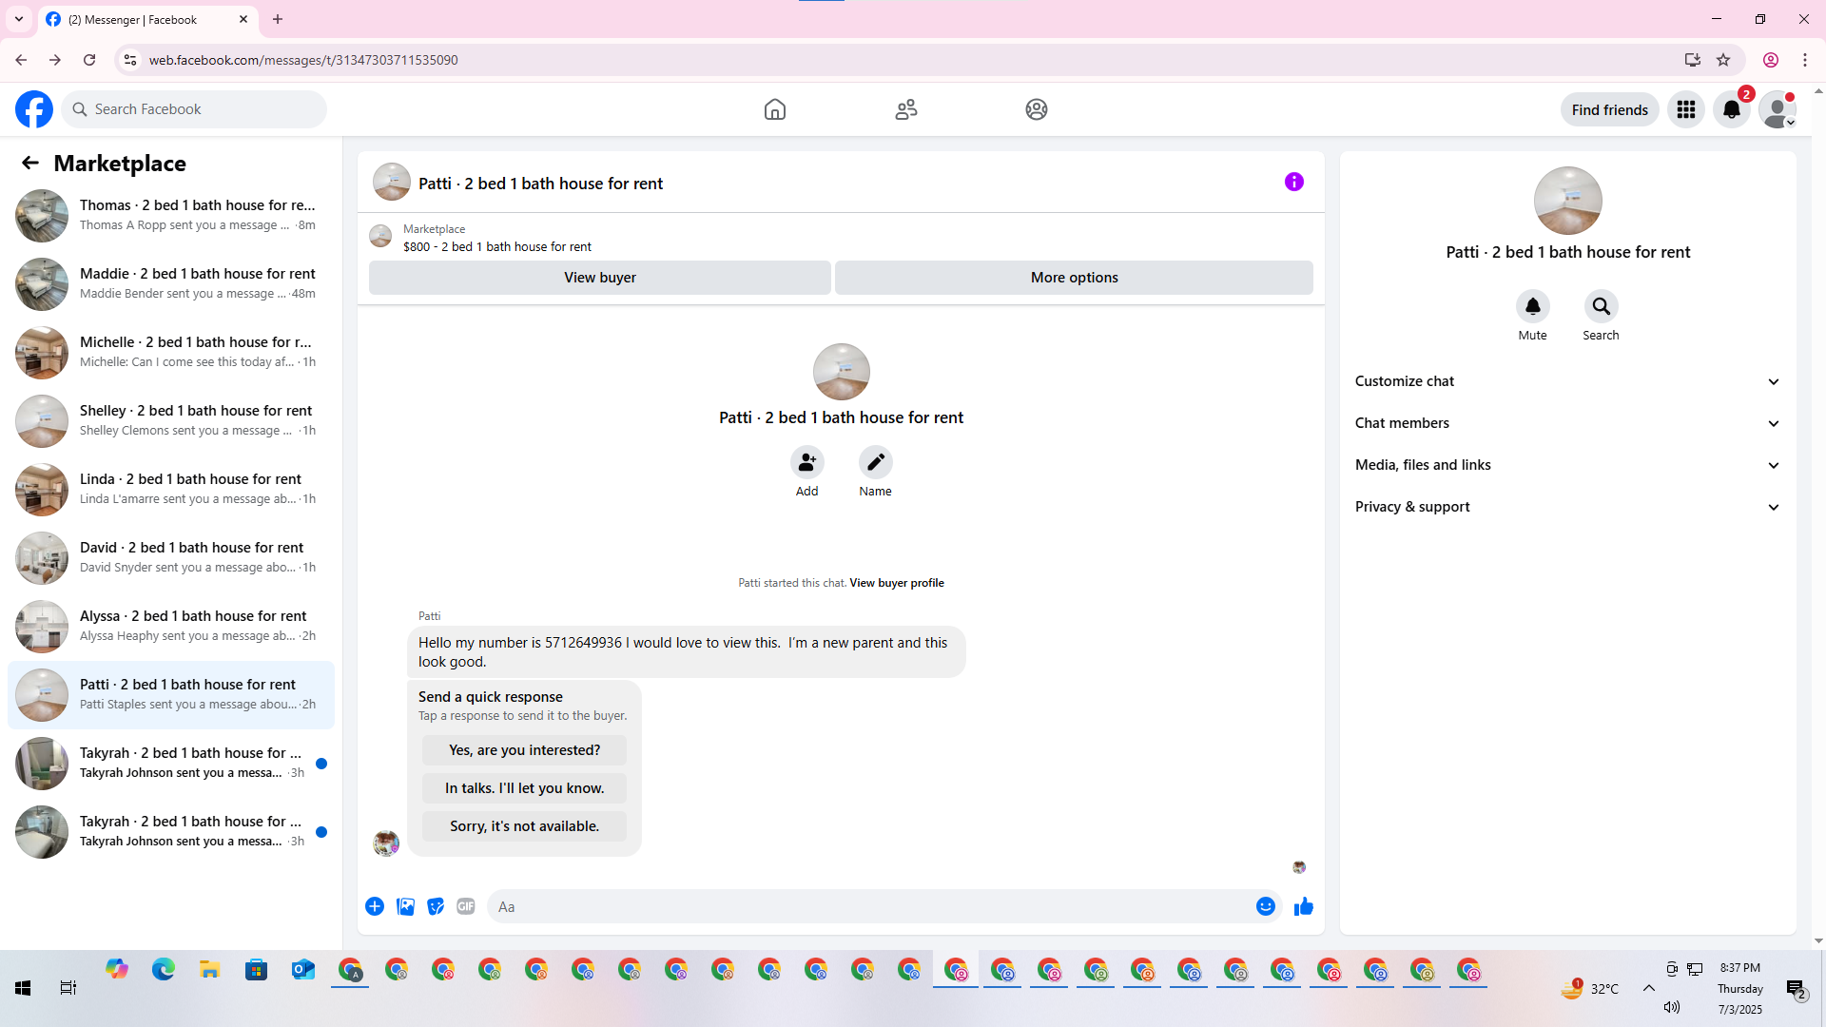This screenshot has width=1826, height=1027.
Task: Click the GIF picker icon
Action: [465, 906]
